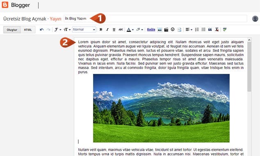Screen dimensions: 260x156
Task: Undo the last edit
Action: 41,30
